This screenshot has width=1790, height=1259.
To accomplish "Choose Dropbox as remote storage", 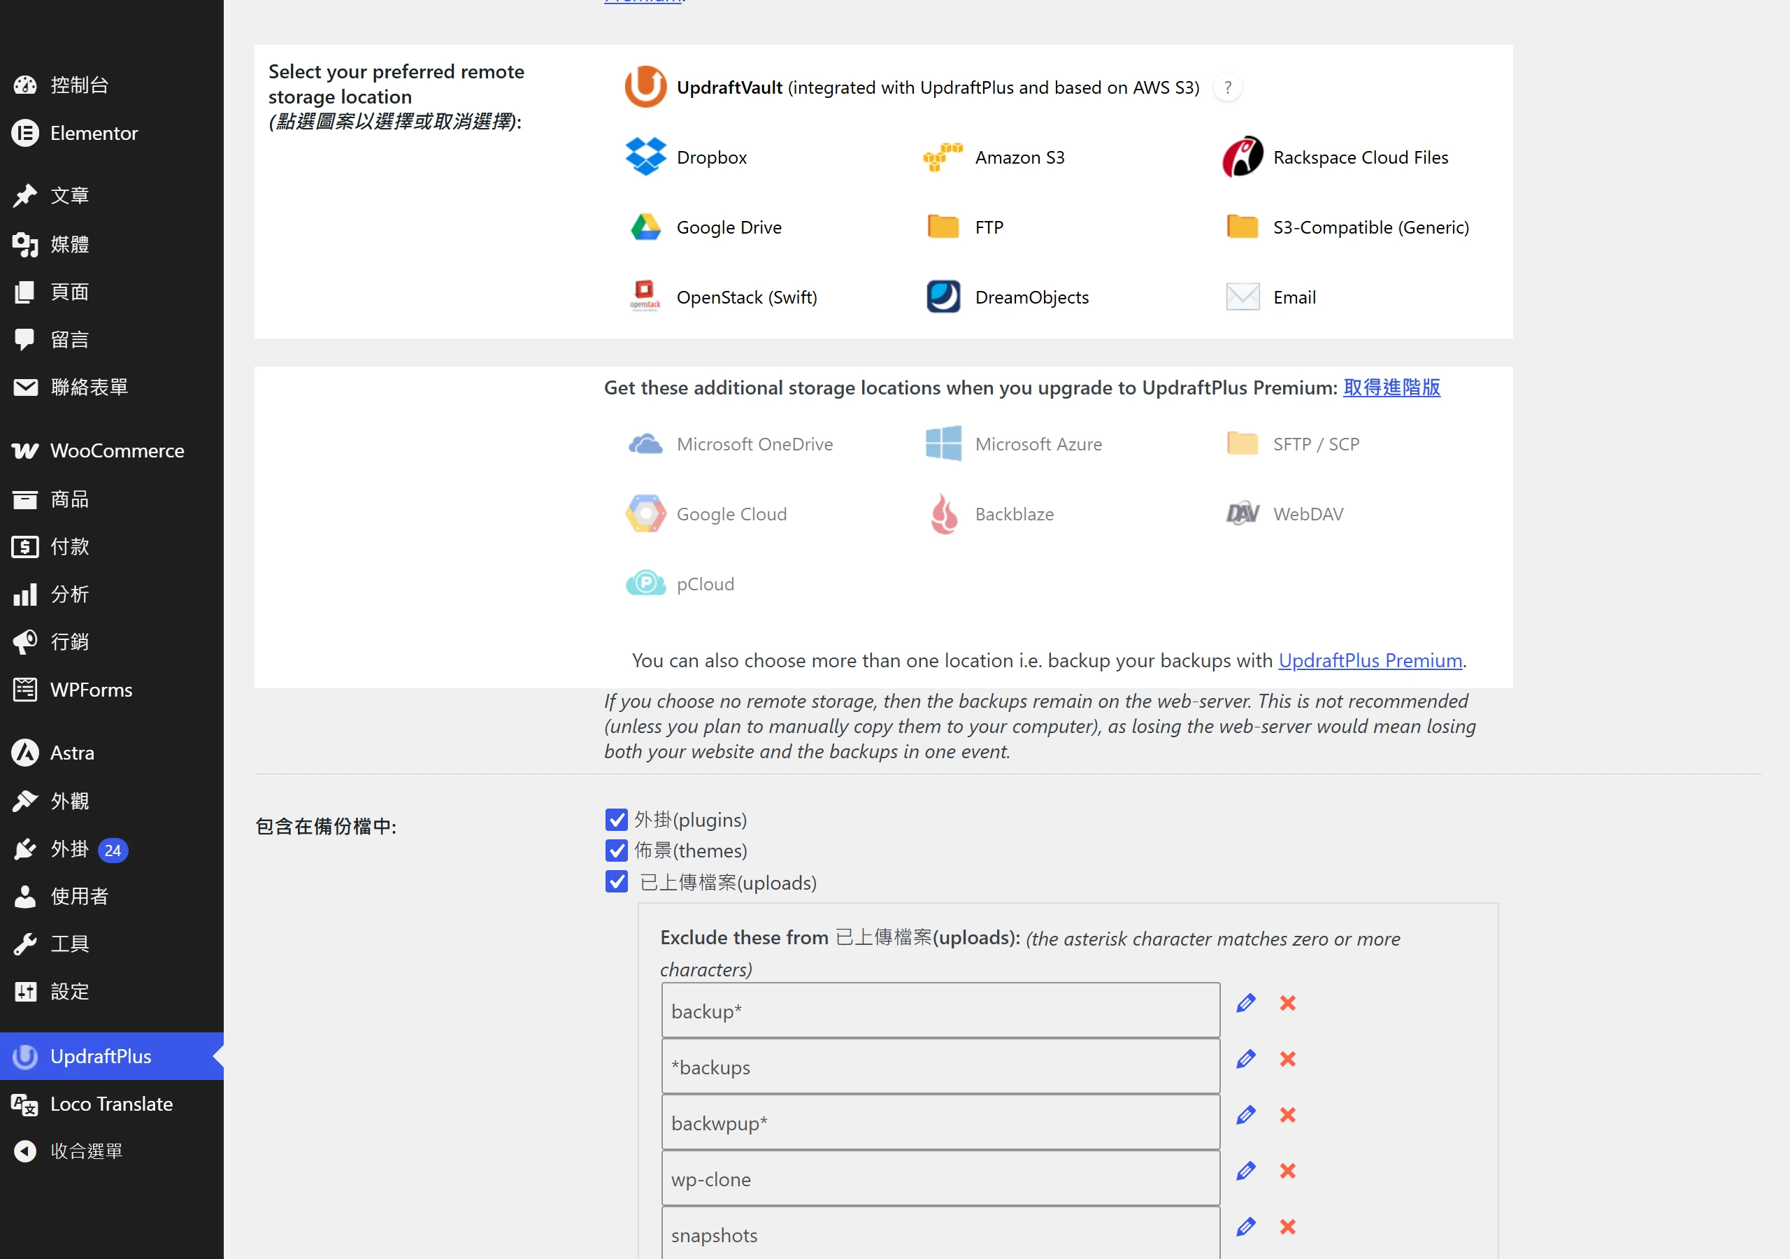I will pyautogui.click(x=645, y=157).
